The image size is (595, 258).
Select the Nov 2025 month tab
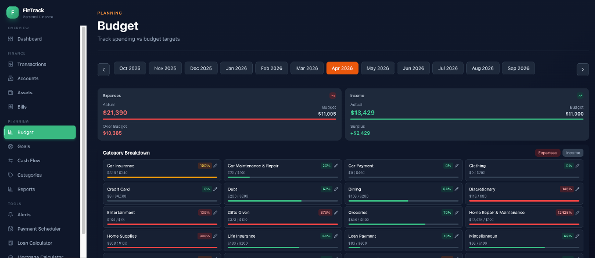click(165, 69)
